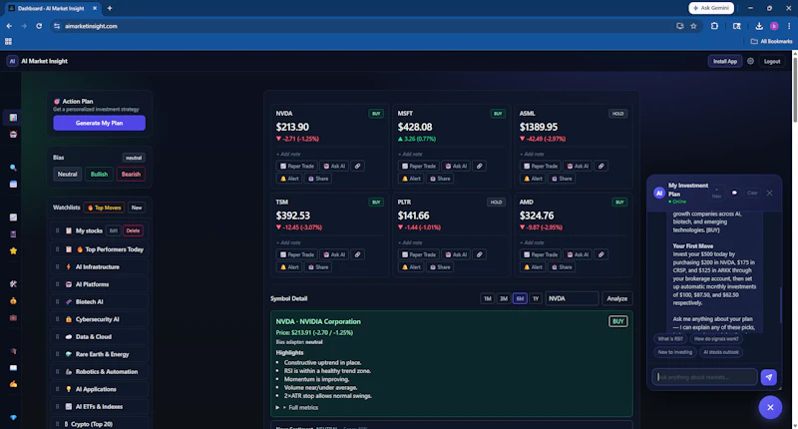
Task: Click the link icon on the ASML card
Action: point(601,166)
